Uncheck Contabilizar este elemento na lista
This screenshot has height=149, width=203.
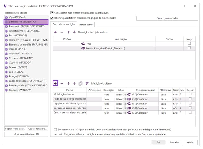pos(52,13)
